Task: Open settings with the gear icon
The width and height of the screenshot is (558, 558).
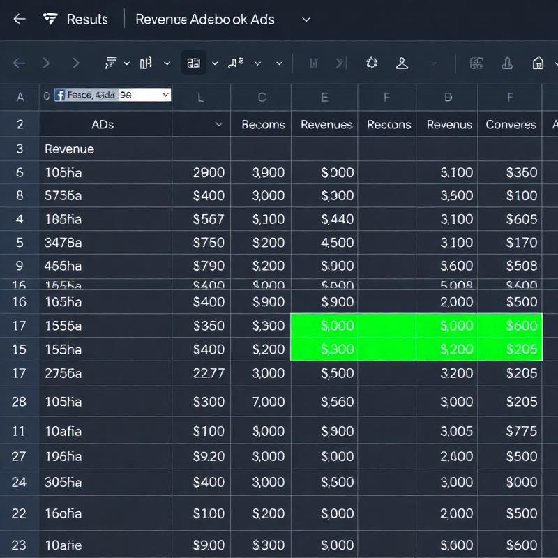Action: point(372,63)
